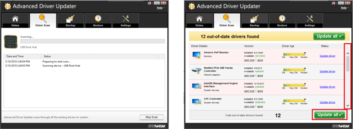
Task: Select Driver Scan tab in results window
Action: tap(227, 21)
